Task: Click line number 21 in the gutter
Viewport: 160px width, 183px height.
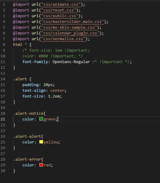Action: tap(3, 119)
